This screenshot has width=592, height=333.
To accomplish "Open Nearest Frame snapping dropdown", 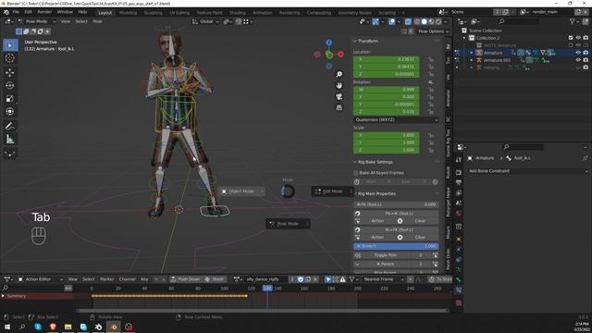I will point(384,279).
